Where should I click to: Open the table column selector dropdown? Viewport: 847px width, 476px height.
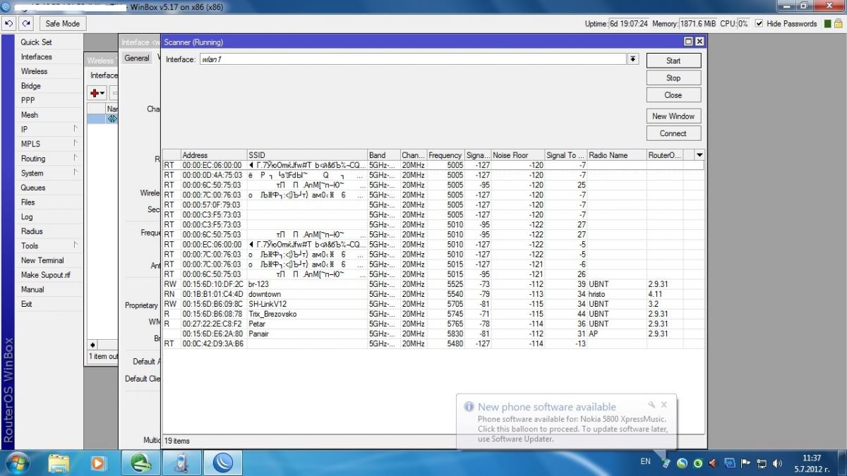click(699, 154)
